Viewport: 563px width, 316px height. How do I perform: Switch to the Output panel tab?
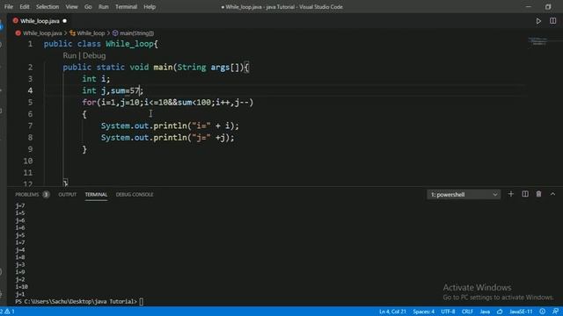[68, 195]
